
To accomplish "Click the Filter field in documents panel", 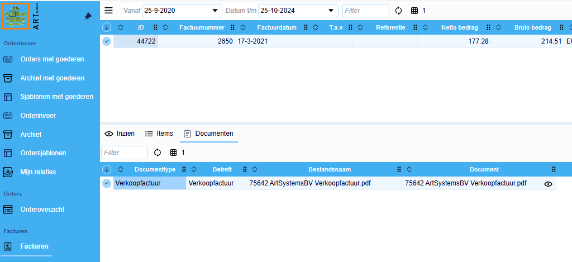I will (x=124, y=153).
